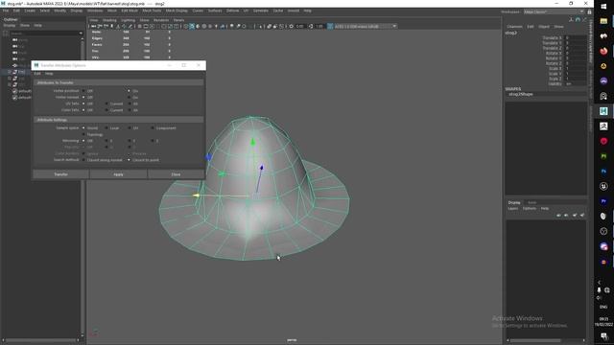
Task: Open the Edit menu in Transfer Attributes Options
Action: click(37, 74)
